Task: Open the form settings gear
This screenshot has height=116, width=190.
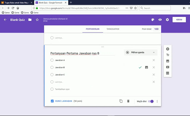Action: coord(167,20)
